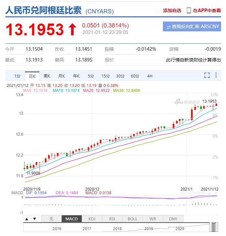Switch to the 30分 chart tab
This screenshot has width=226, height=236.
[x=120, y=76]
